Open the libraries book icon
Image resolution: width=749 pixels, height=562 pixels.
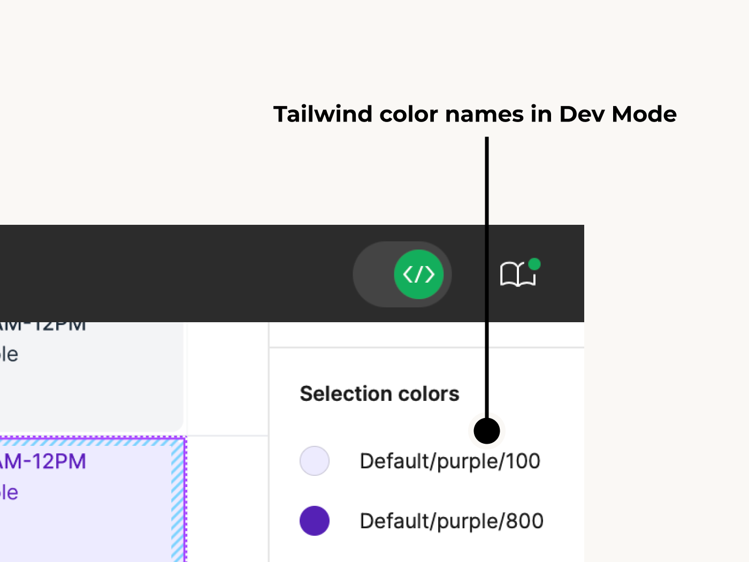pos(516,275)
